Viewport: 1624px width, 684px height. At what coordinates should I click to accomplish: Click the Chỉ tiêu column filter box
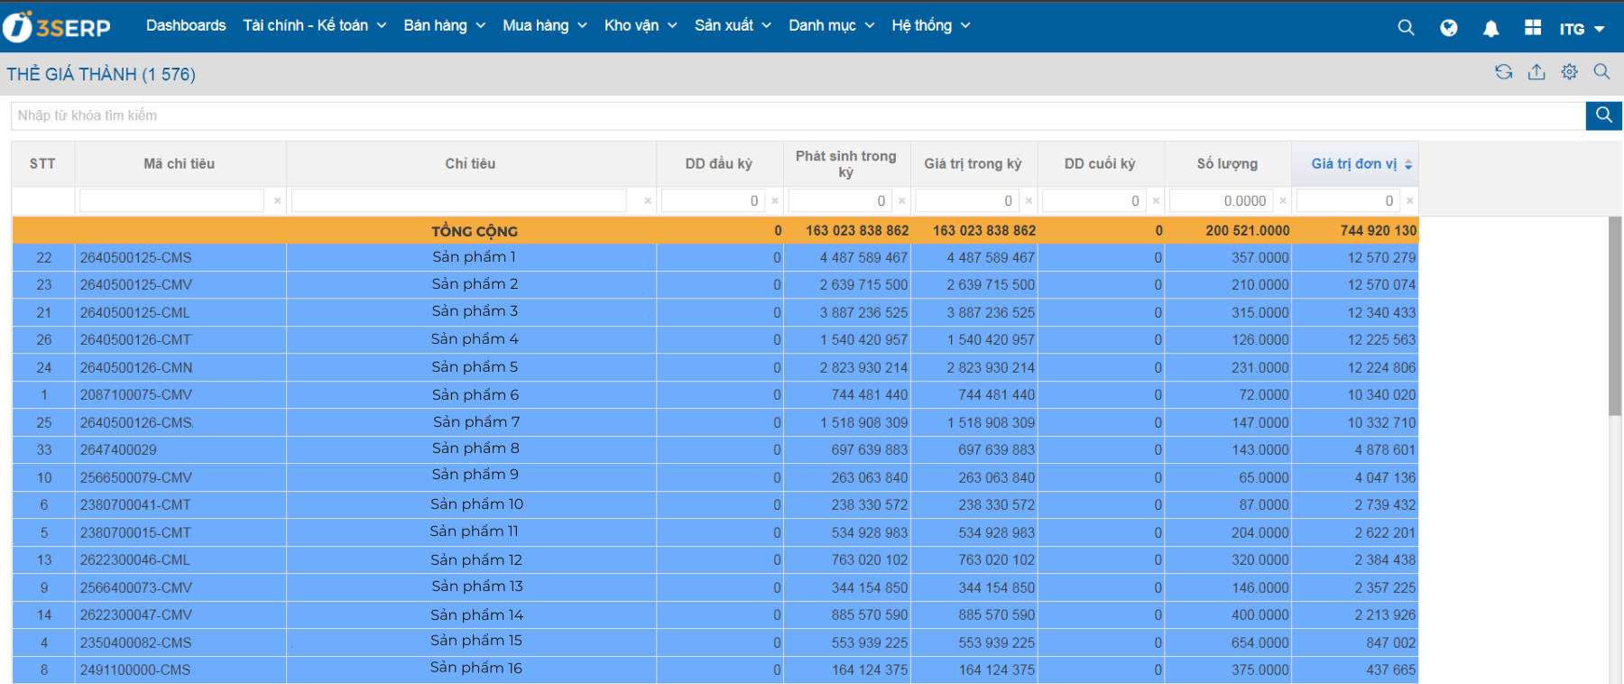(x=459, y=201)
